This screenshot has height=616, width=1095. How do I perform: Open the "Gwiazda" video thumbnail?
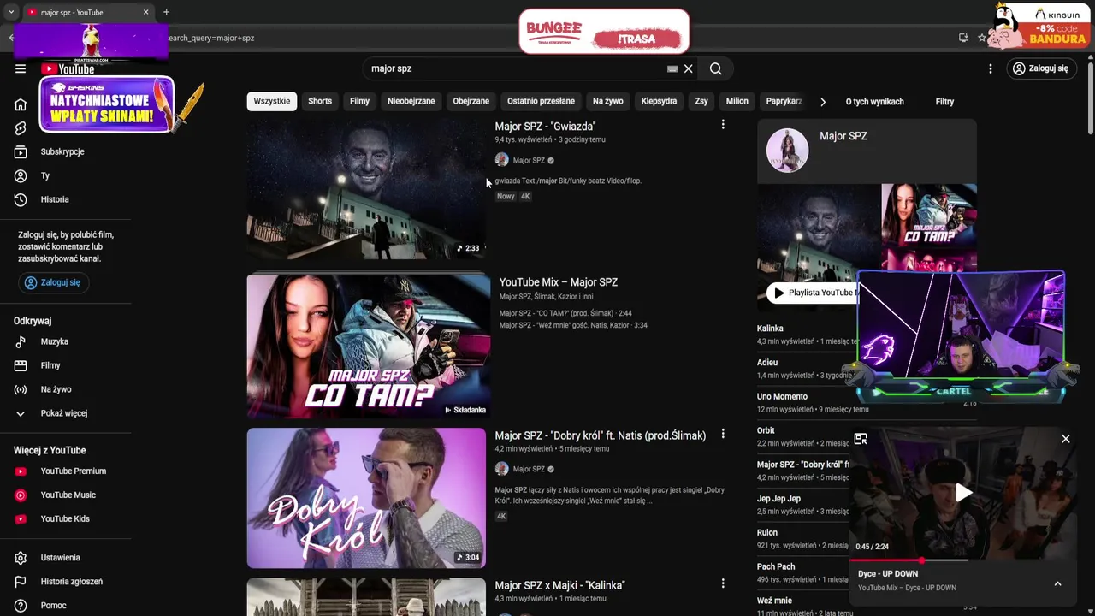pyautogui.click(x=366, y=188)
